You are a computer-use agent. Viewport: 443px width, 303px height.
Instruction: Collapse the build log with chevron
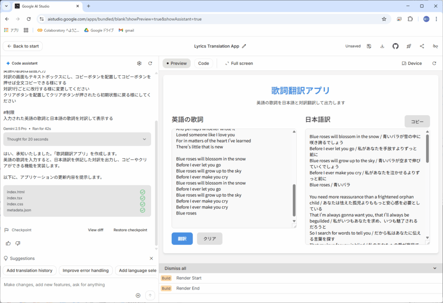(435, 268)
